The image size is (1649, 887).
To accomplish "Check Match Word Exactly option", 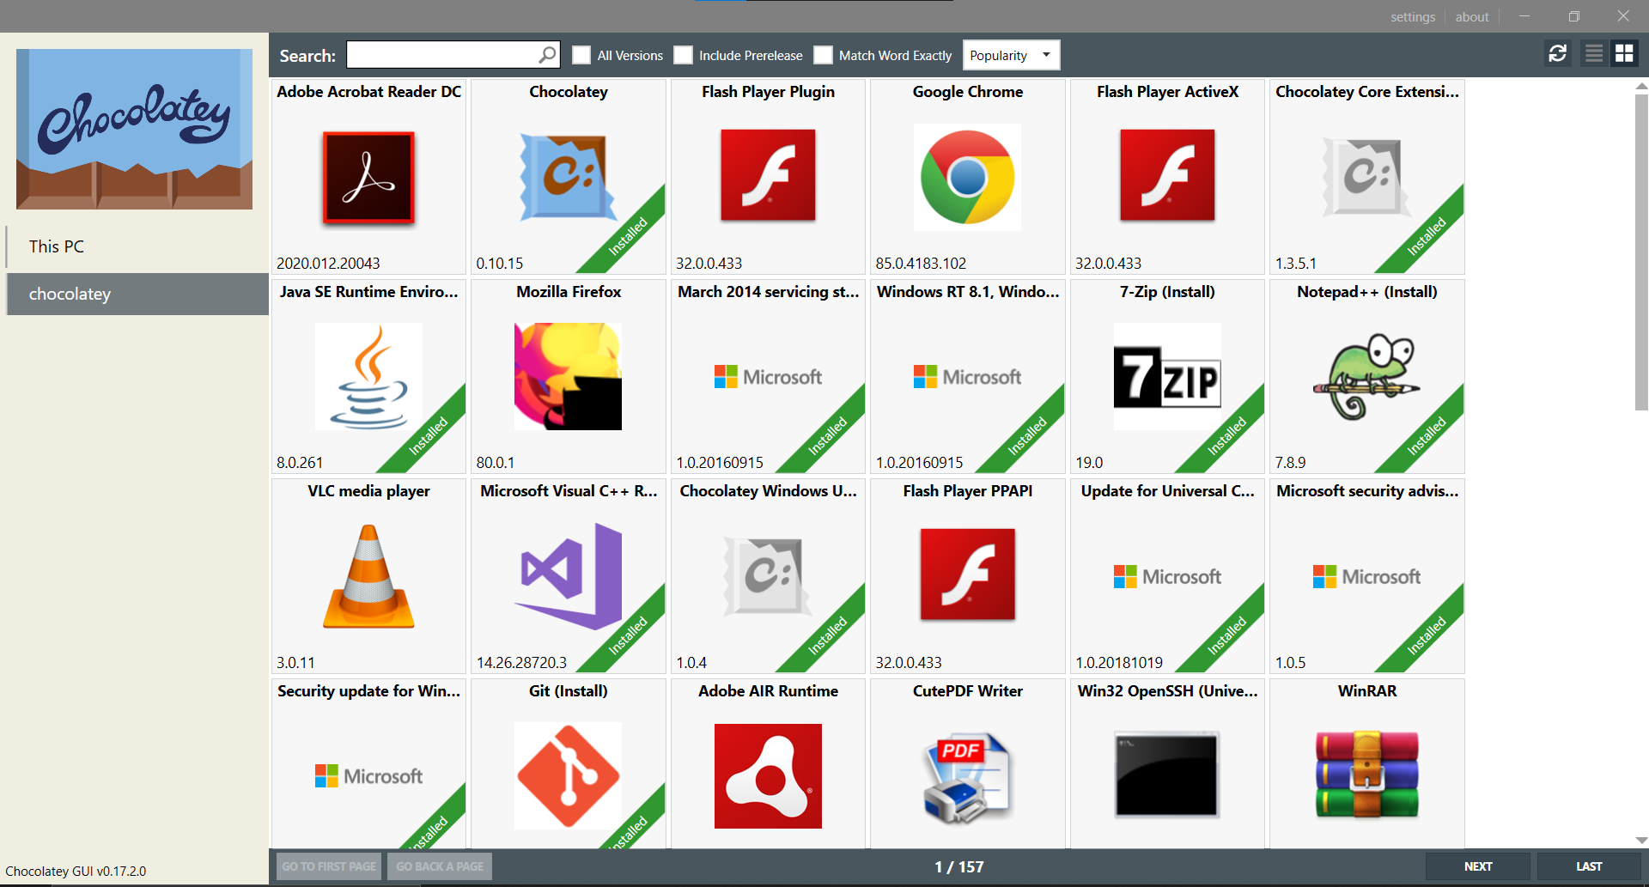I will (x=823, y=55).
